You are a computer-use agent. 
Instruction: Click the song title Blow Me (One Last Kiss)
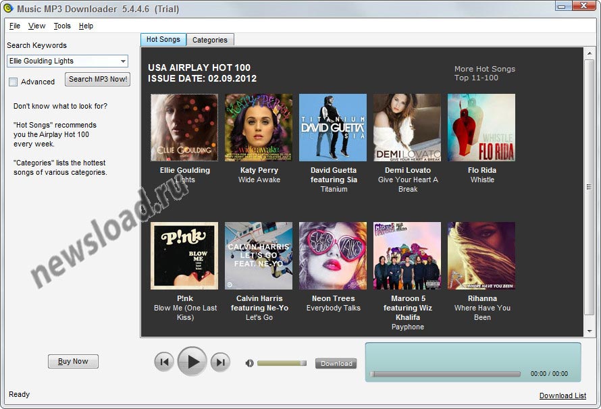click(185, 312)
